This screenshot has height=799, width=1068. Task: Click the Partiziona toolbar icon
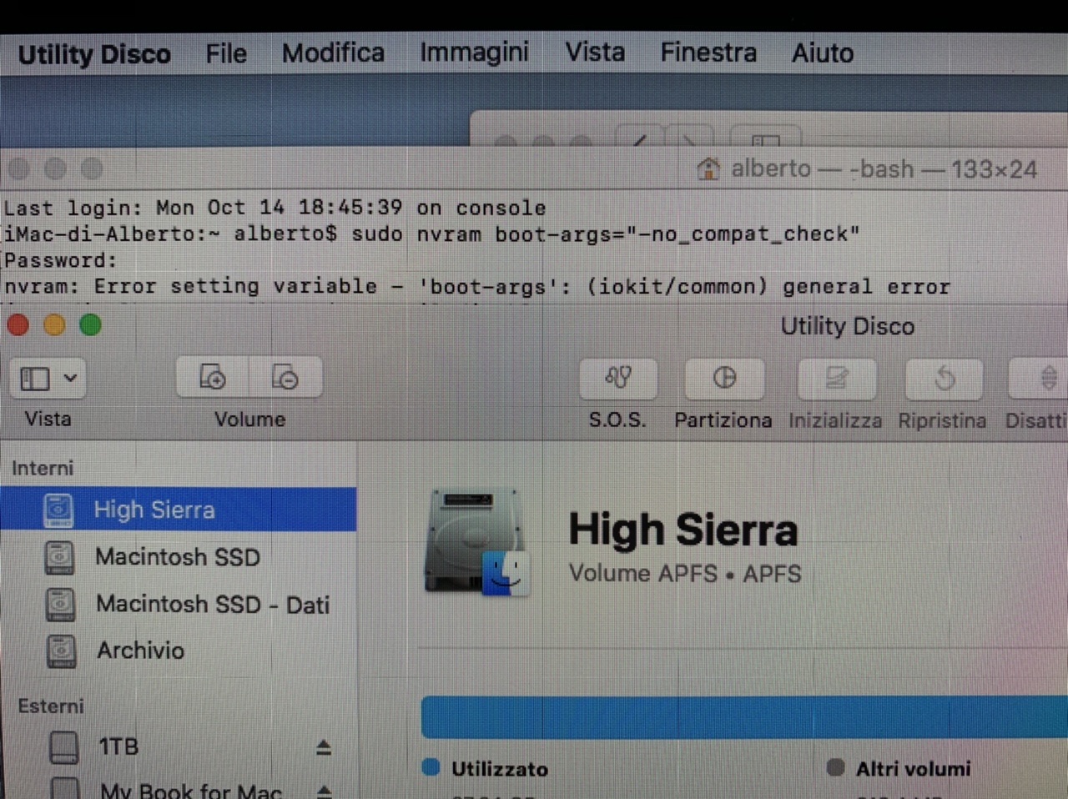tap(724, 379)
